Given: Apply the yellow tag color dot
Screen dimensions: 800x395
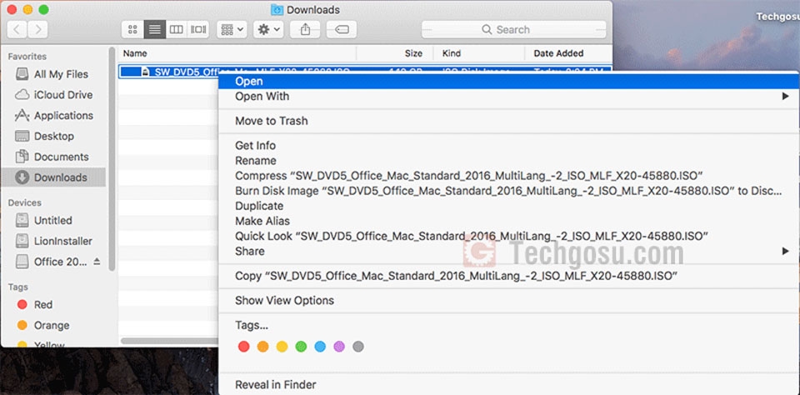Looking at the screenshot, I should [x=282, y=347].
